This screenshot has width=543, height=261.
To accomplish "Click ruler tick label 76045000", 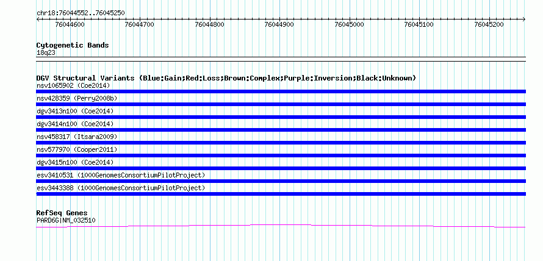I will (x=349, y=24).
